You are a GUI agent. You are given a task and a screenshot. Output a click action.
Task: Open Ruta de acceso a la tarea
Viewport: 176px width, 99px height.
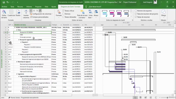pos(82,14)
